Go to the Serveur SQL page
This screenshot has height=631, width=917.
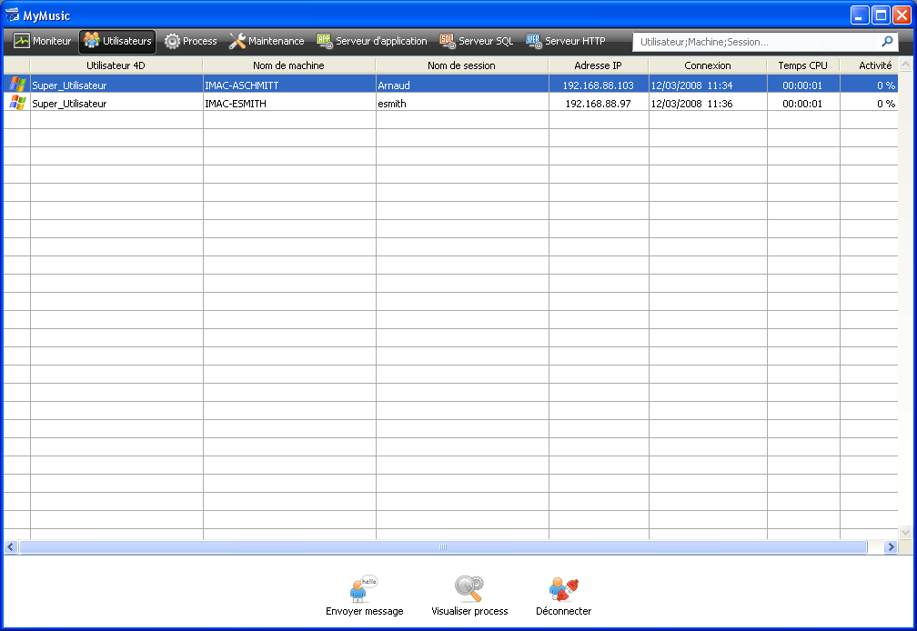coord(476,41)
